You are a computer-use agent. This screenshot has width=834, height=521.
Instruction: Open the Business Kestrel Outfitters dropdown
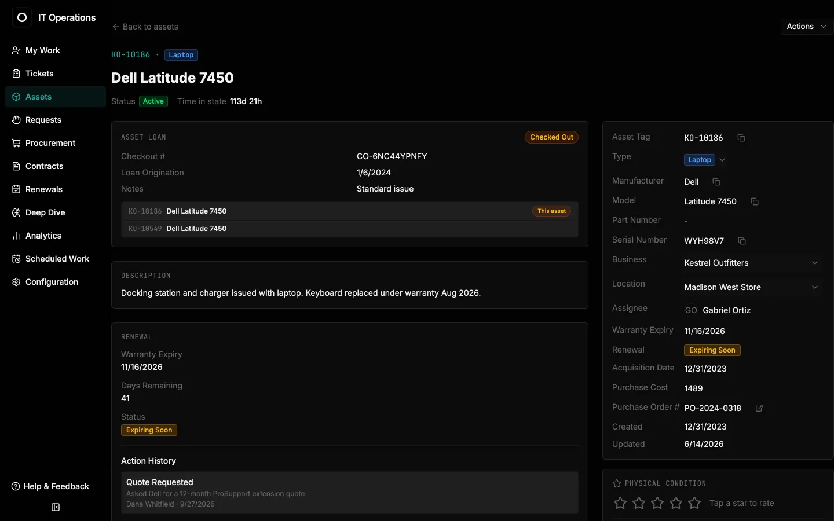(x=751, y=263)
